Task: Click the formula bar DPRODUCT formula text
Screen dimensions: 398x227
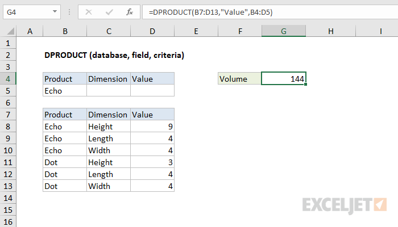Action: [211, 12]
